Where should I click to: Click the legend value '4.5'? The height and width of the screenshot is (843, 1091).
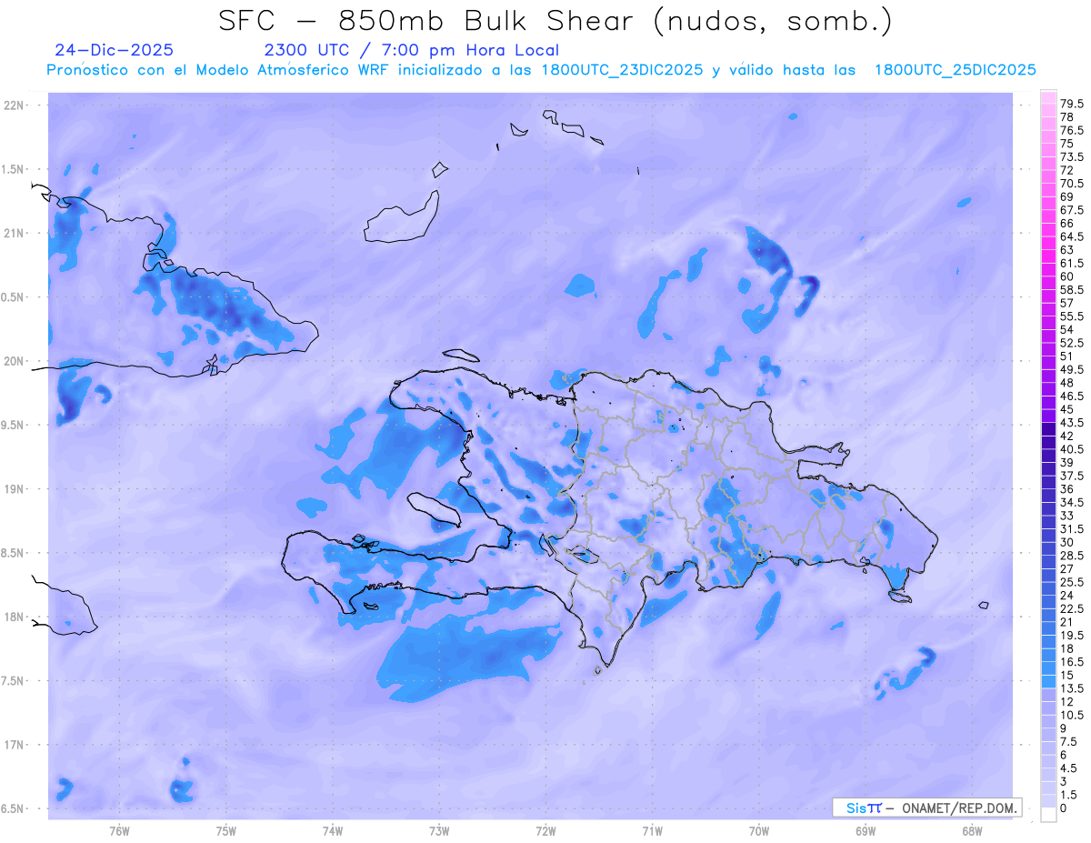coord(1069,769)
